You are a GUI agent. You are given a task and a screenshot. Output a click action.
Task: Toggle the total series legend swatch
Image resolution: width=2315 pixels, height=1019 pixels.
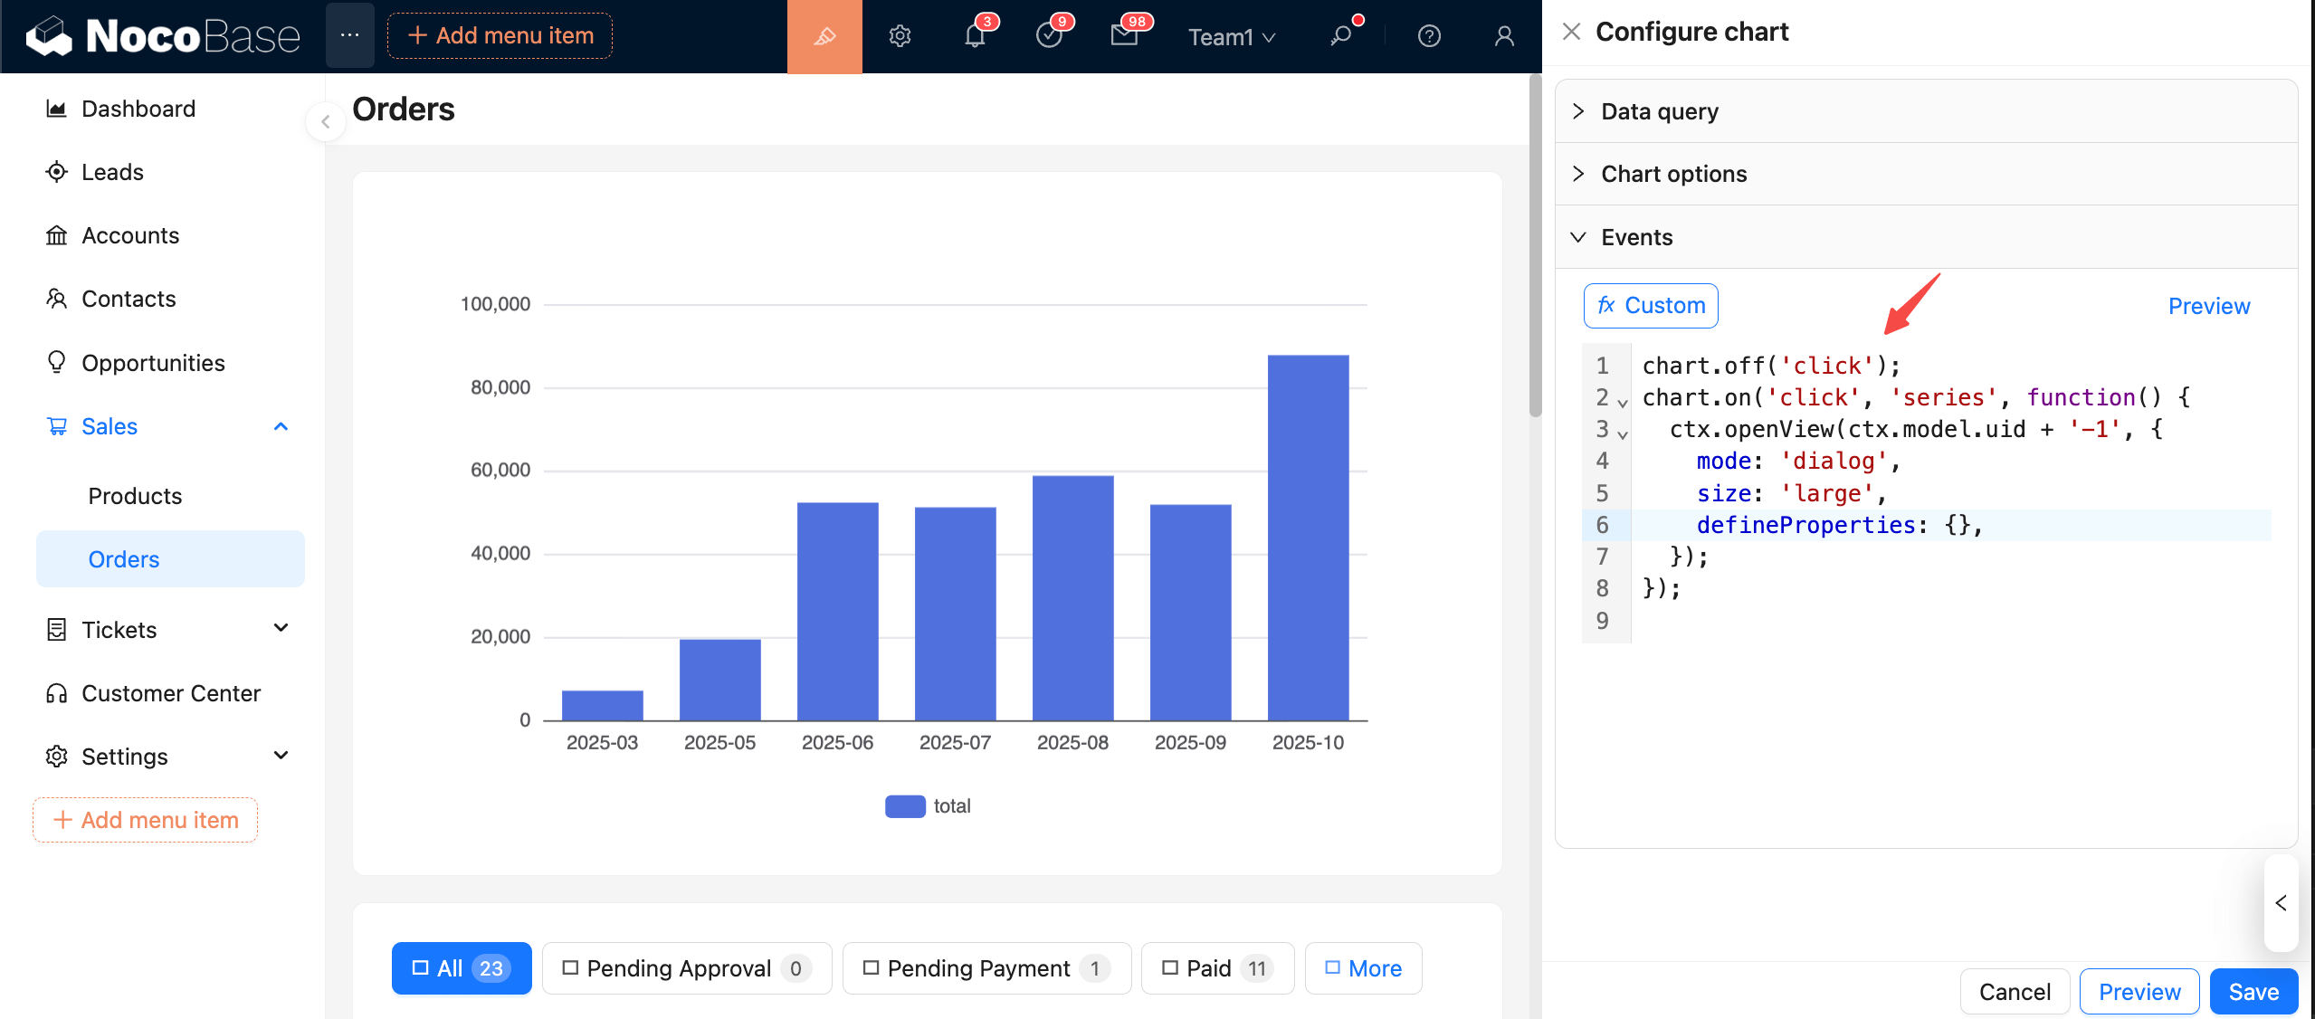[905, 806]
